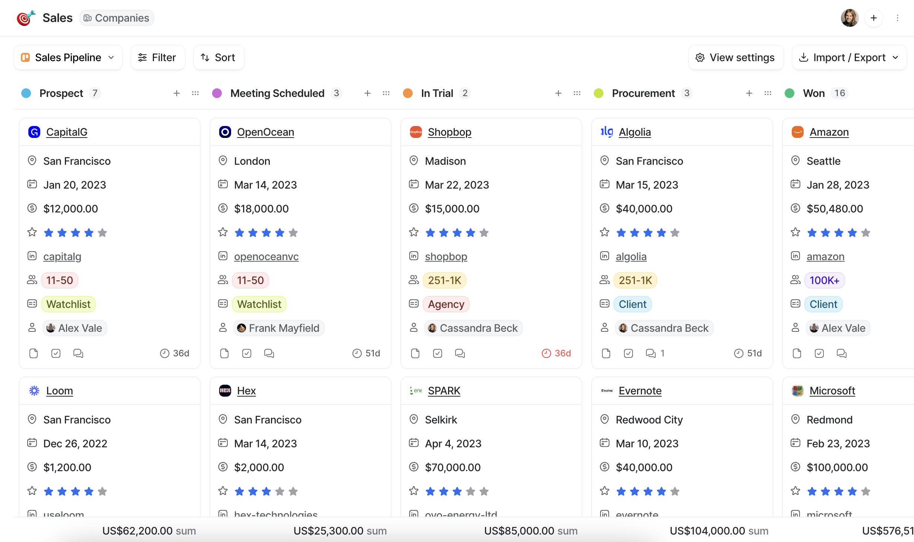Click the plus button beside avatar

[x=874, y=18]
